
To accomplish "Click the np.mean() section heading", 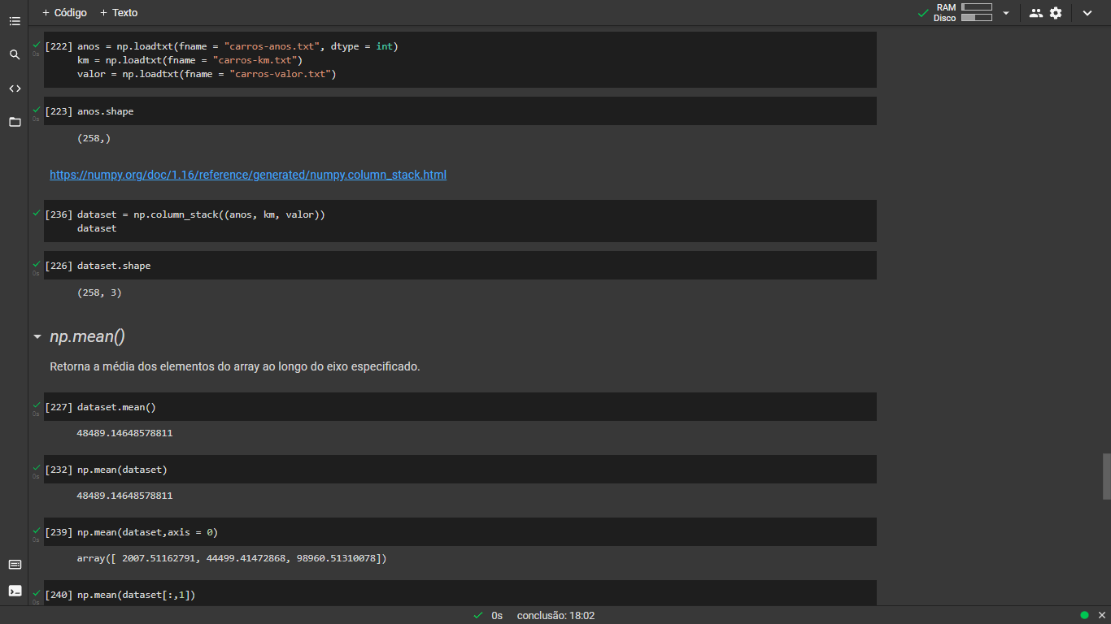I will (87, 336).
